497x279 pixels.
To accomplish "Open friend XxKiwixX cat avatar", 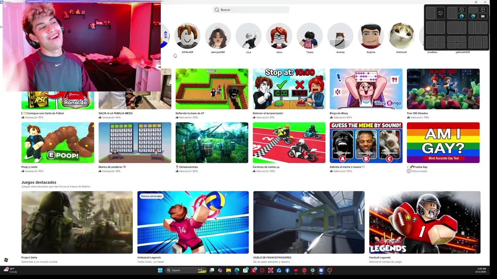I will (401, 36).
